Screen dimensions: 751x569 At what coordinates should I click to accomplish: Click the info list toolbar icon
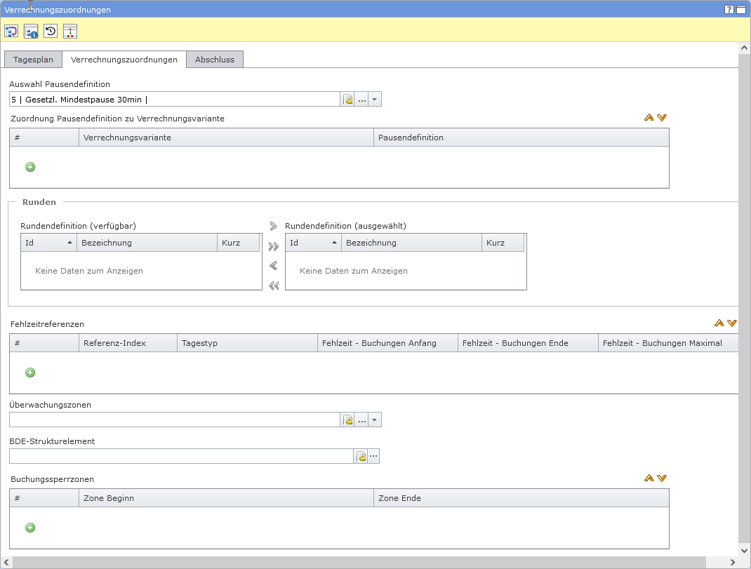(x=31, y=31)
